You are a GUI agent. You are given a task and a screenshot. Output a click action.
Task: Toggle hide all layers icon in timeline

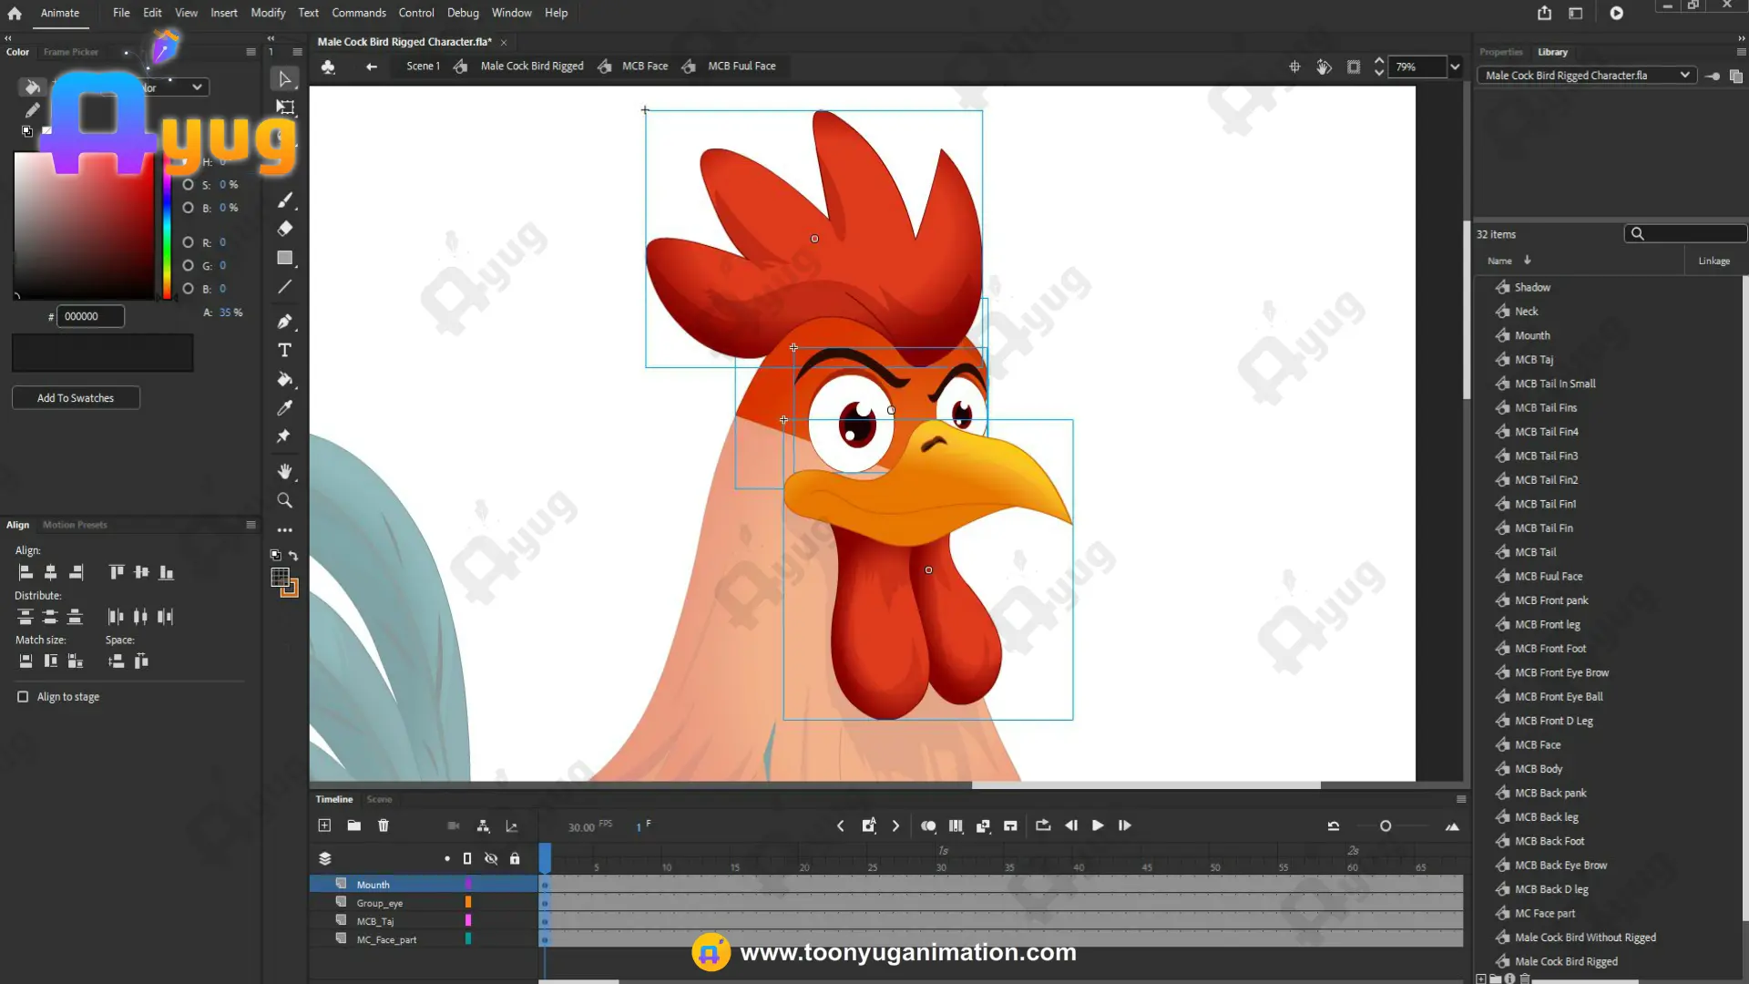pos(491,858)
